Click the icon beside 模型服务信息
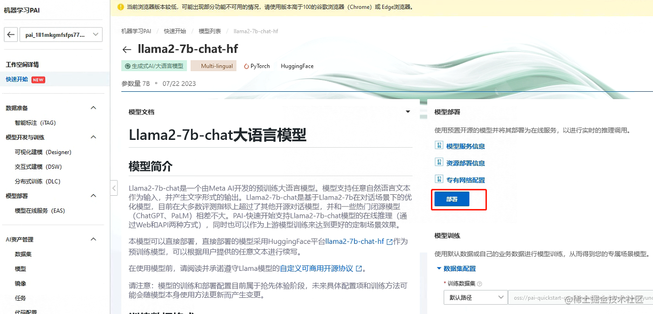Screen dimensions: 653x314 (x=439, y=145)
